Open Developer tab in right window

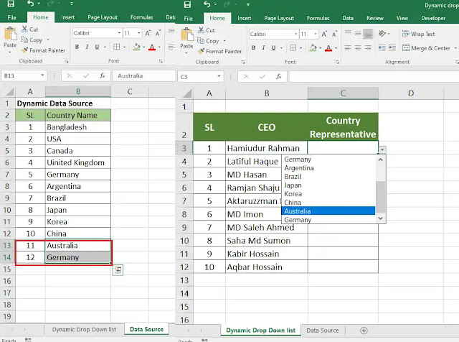[x=433, y=18]
